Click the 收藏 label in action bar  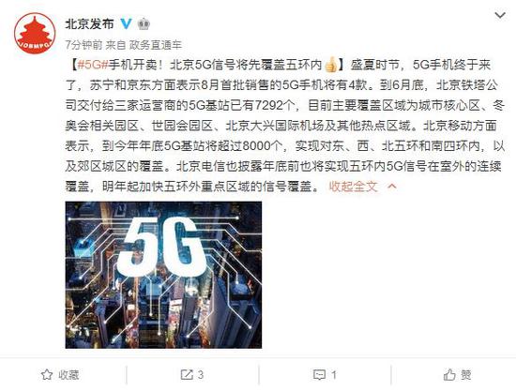[x=68, y=374]
